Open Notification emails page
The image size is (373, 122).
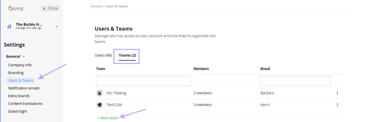pos(24,88)
